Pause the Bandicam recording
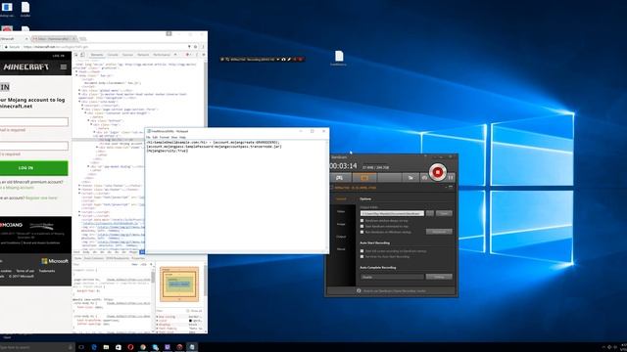 coord(451,178)
